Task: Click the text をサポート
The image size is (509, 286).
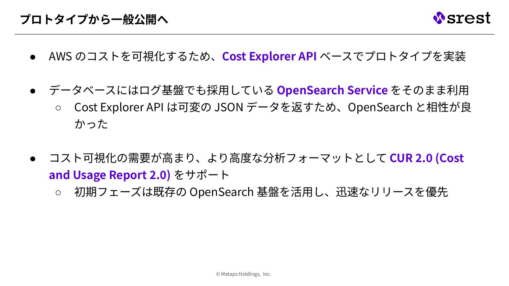Action: pyautogui.click(x=202, y=175)
